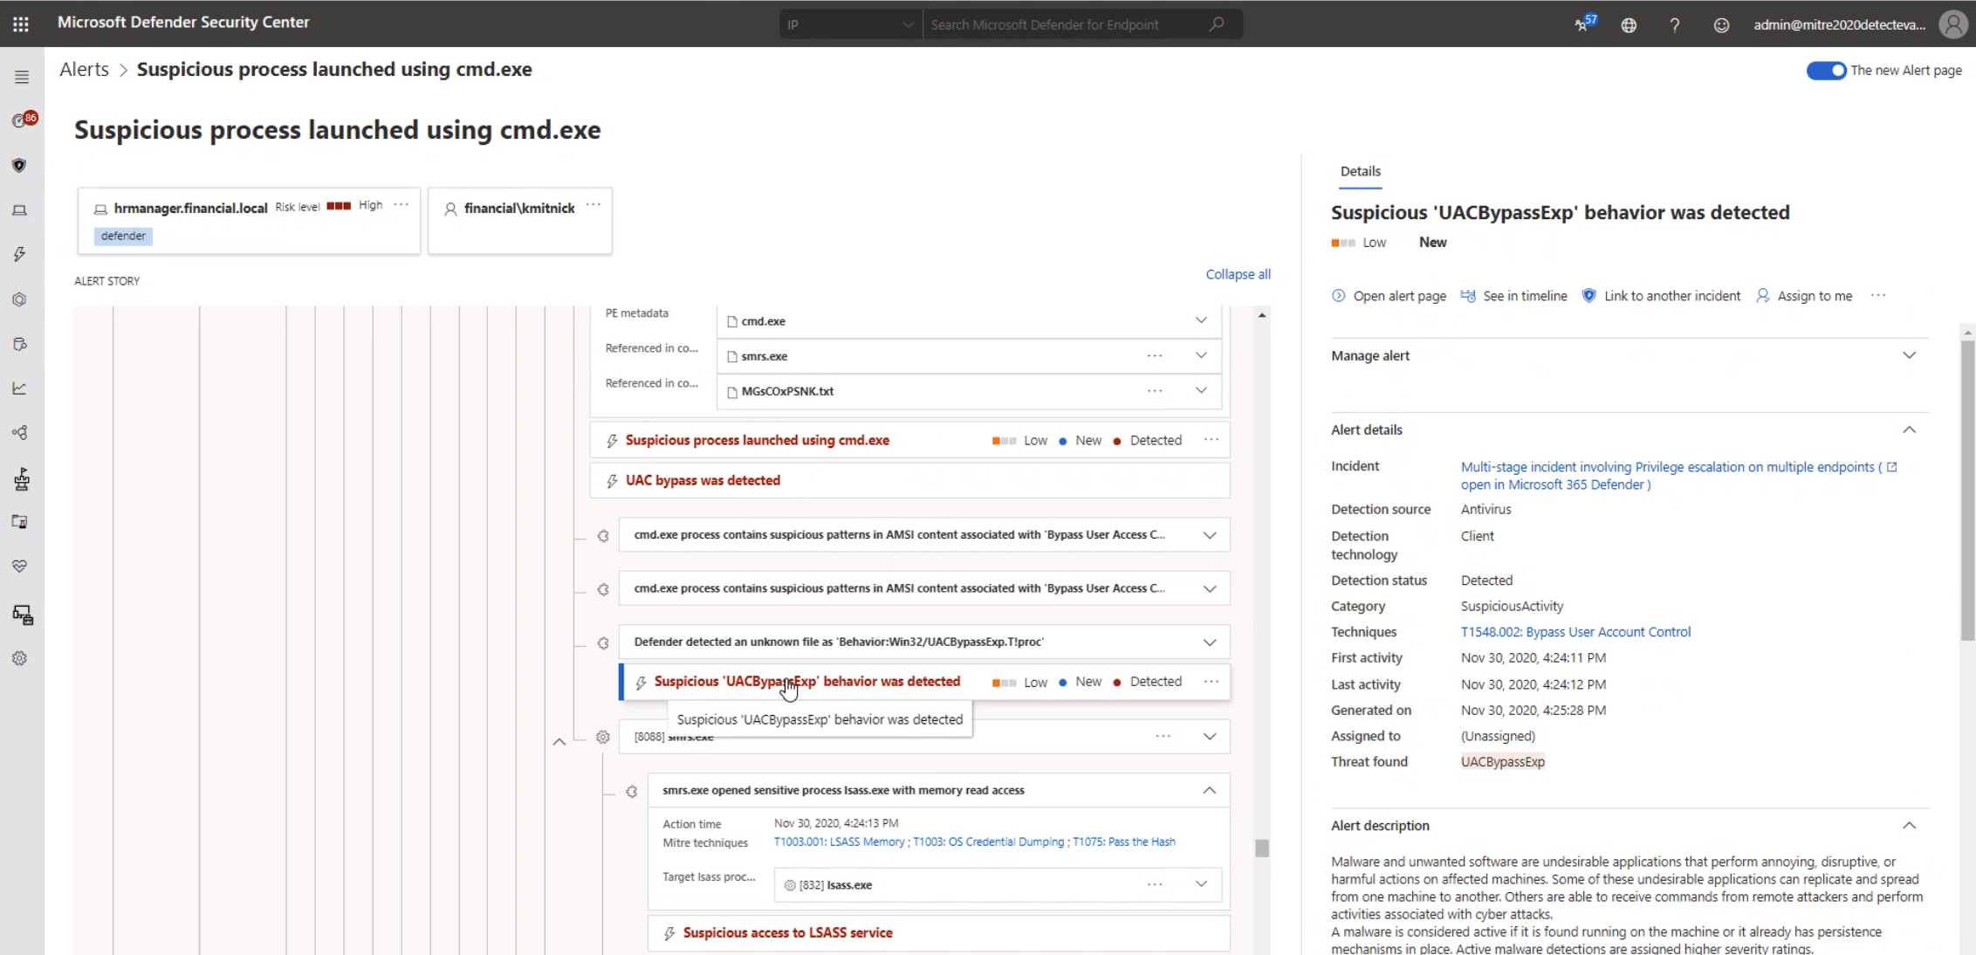Viewport: 1976px width, 955px height.
Task: Select UAC bypass was detected alert
Action: [x=703, y=481]
